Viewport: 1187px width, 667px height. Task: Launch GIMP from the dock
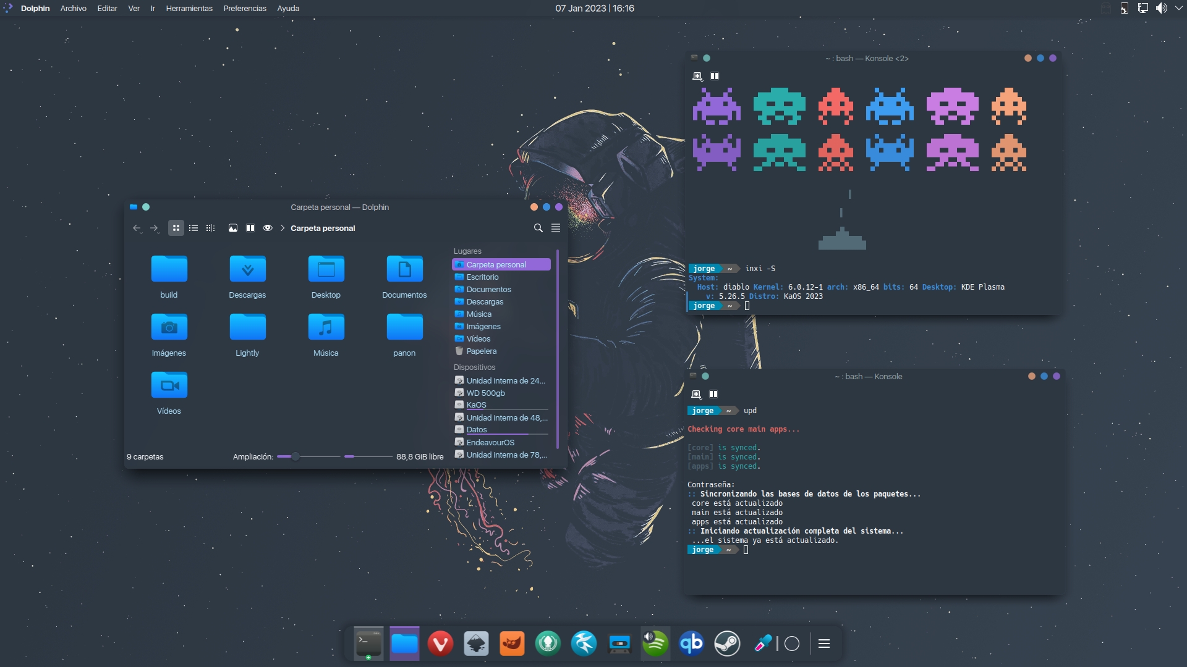click(512, 644)
